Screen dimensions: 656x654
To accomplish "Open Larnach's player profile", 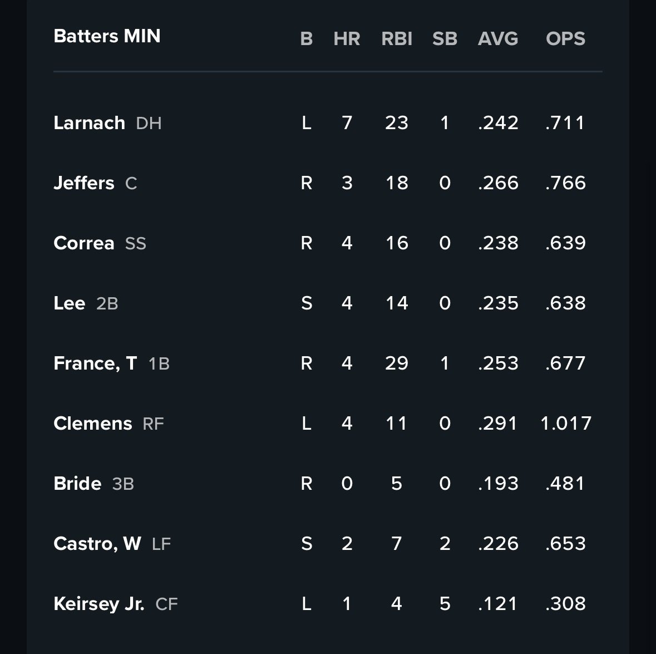I will [89, 122].
